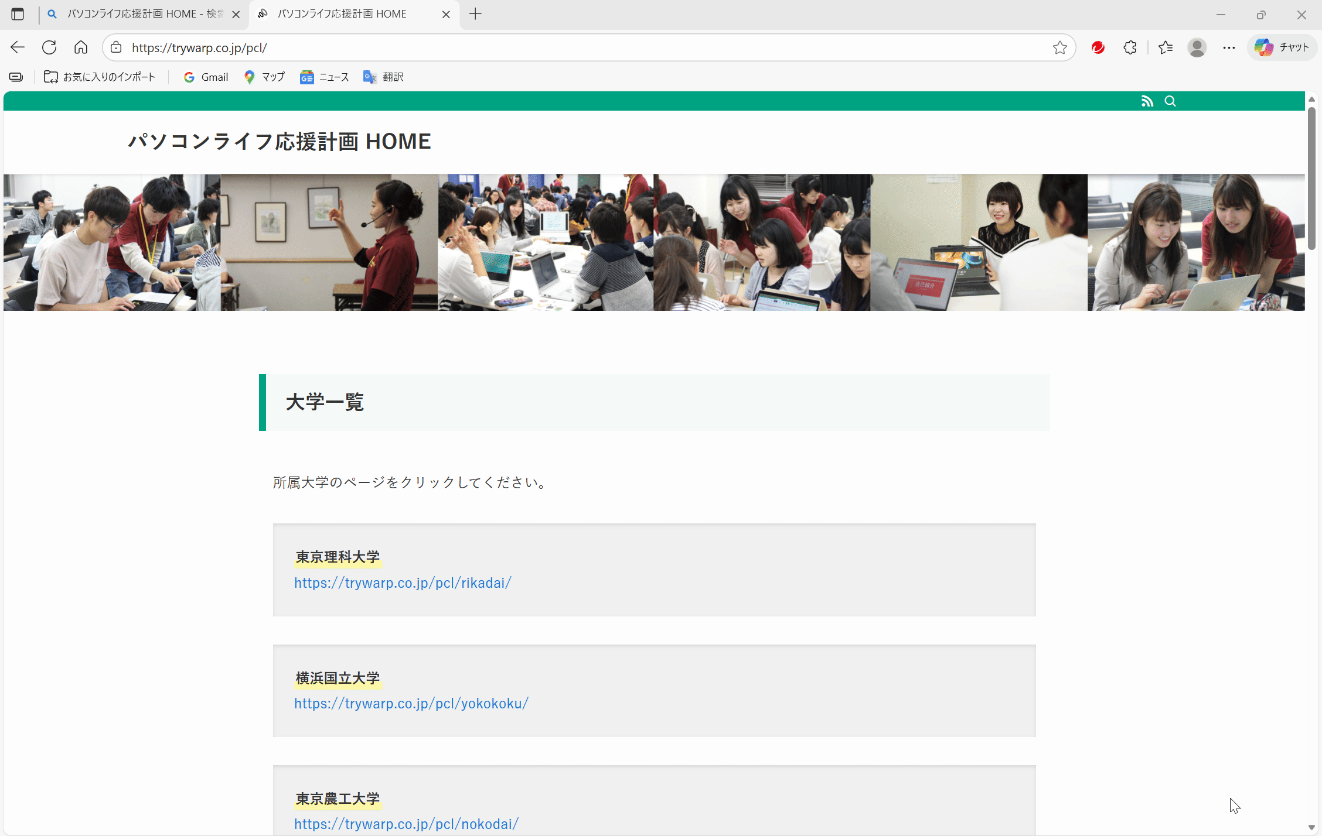Open site search magnifier in green bar
This screenshot has height=836, width=1322.
(x=1170, y=101)
